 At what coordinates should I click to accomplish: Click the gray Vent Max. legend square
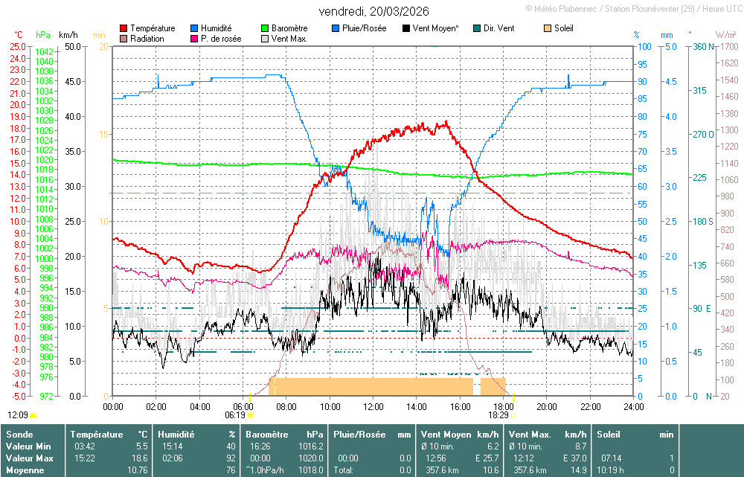coord(265,39)
